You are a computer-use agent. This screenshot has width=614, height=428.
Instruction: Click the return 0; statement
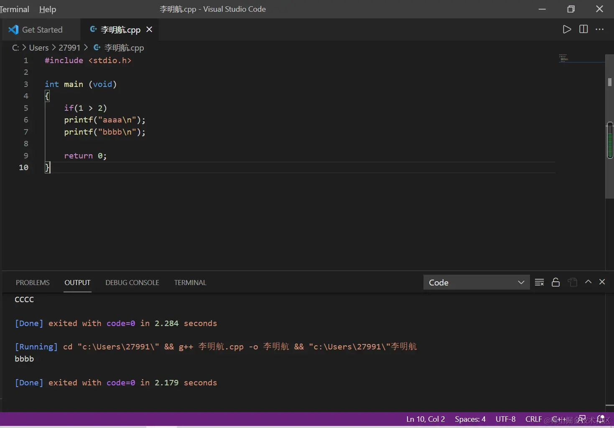85,155
